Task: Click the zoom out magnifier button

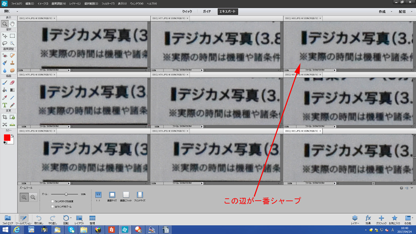Action: (33, 197)
